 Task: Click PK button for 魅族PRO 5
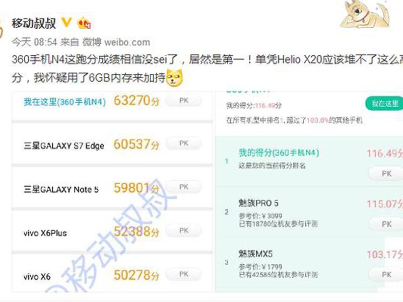pos(386,224)
